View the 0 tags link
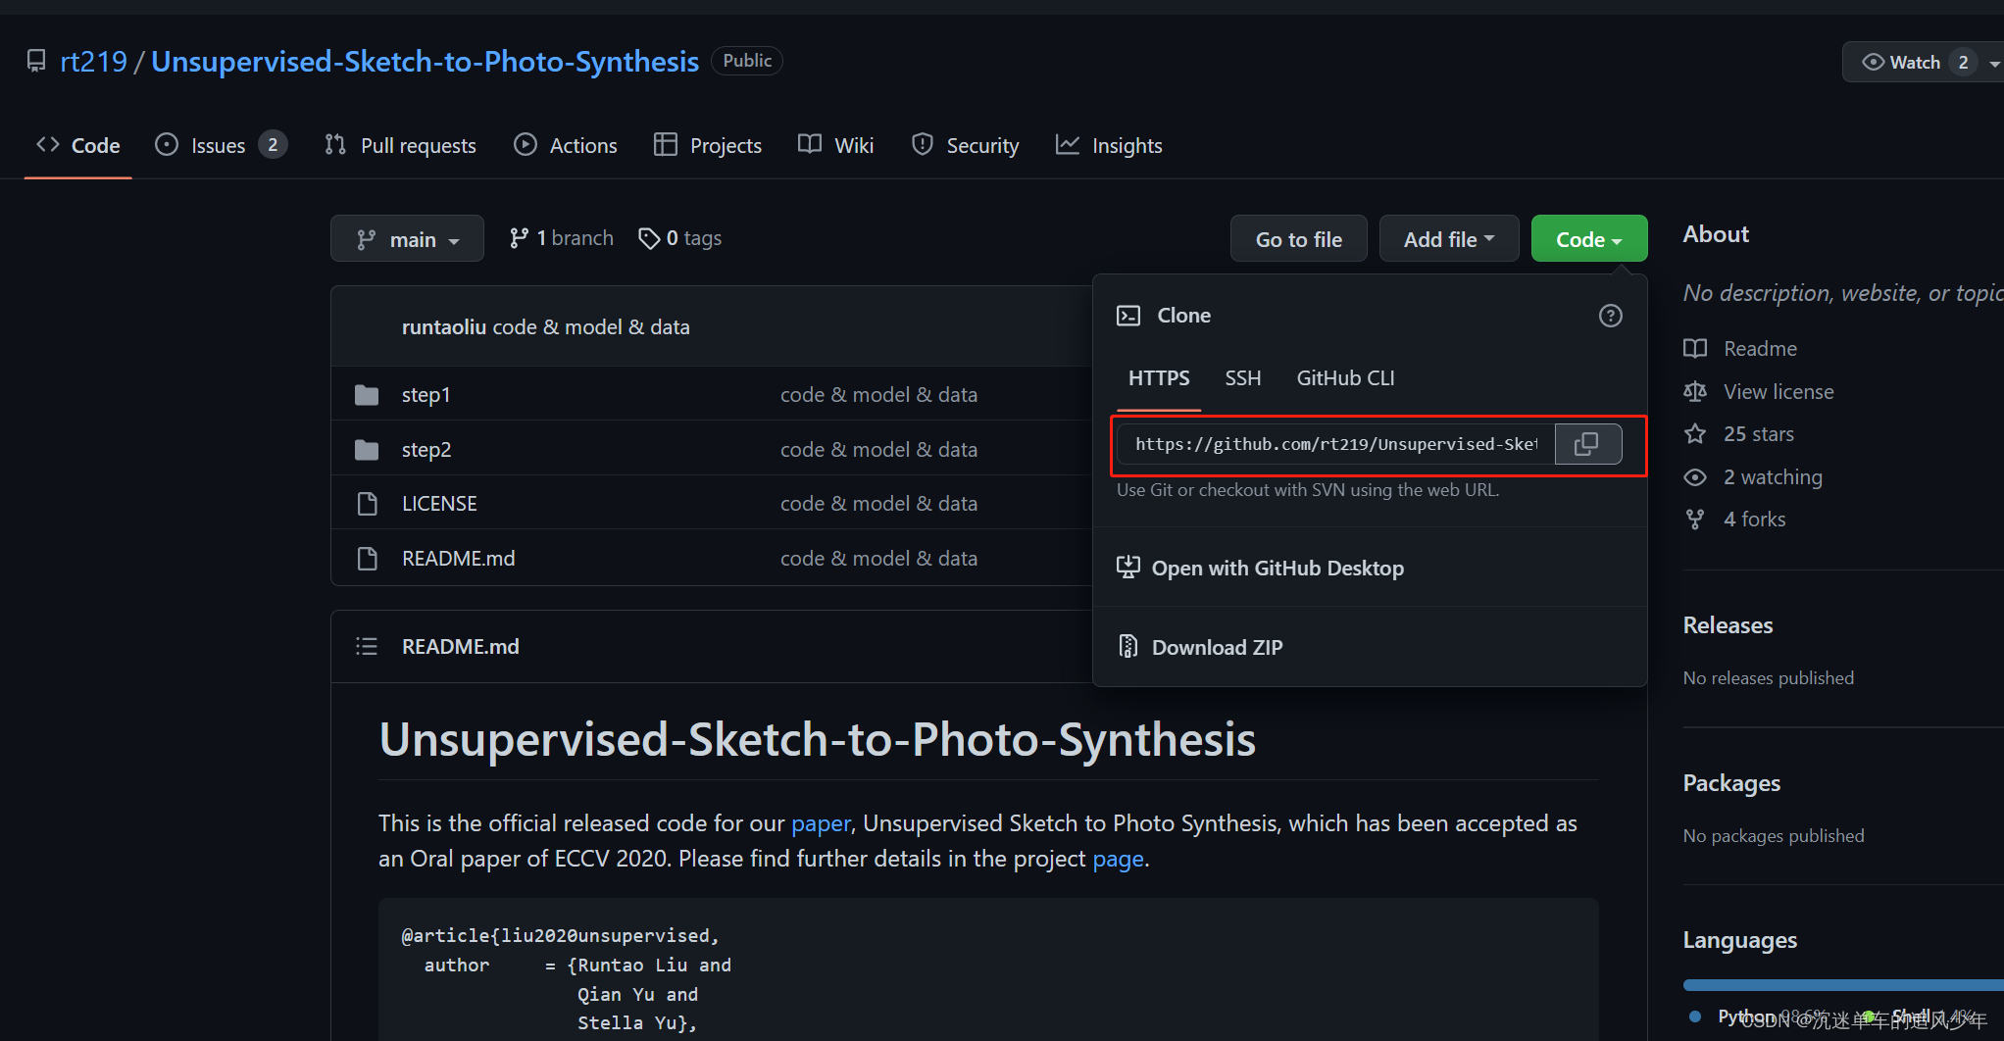This screenshot has height=1041, width=2004. pos(680,238)
